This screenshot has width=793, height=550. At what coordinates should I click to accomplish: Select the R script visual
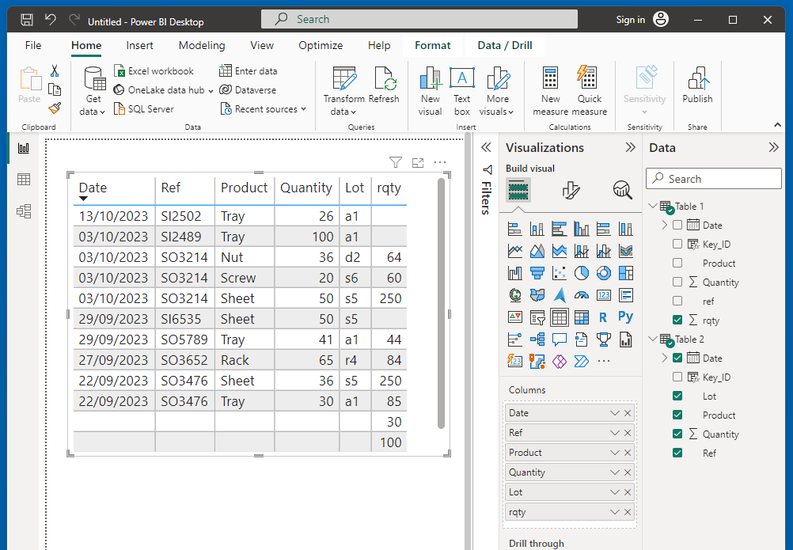tap(603, 317)
